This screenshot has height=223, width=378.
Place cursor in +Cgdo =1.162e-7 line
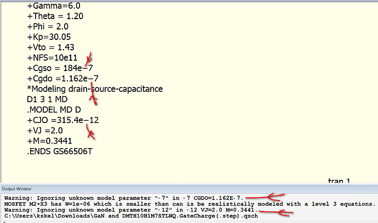[x=62, y=79]
